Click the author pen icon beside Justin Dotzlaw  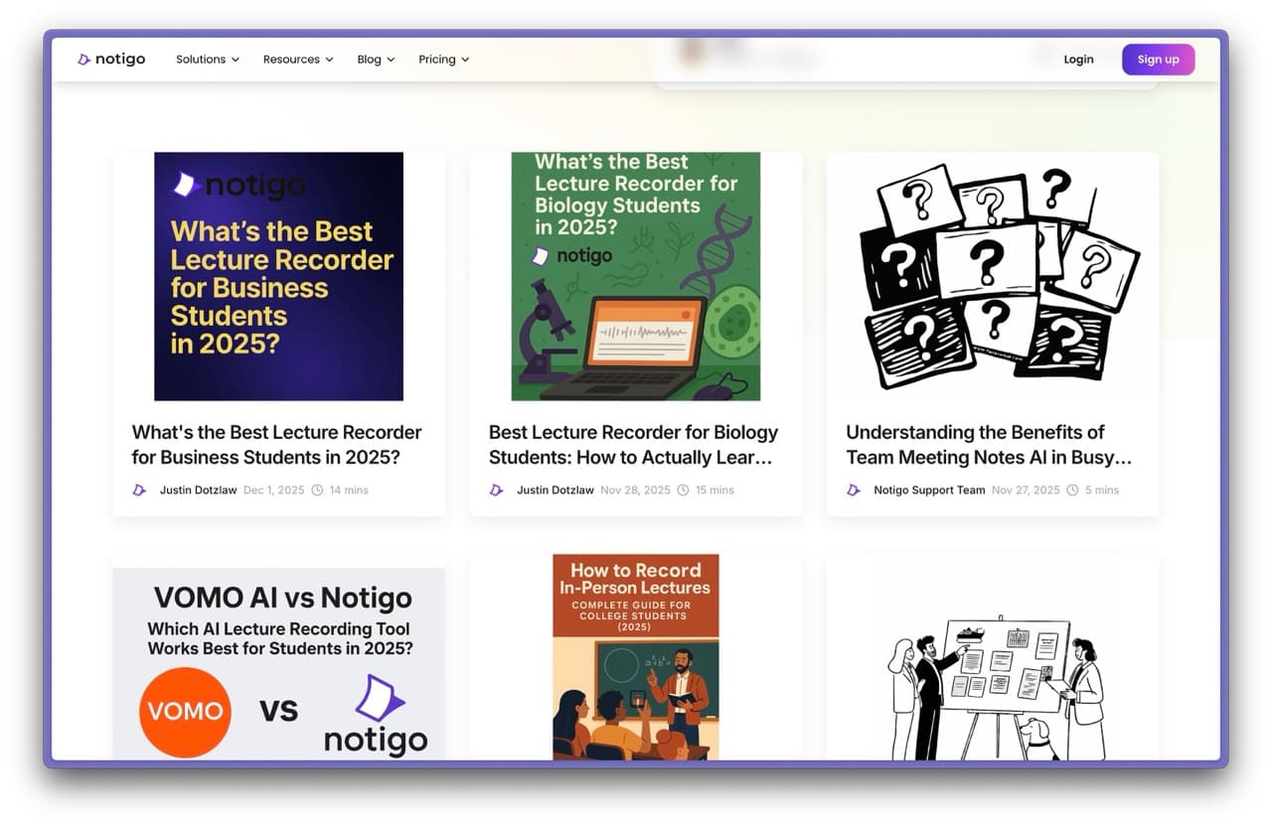pos(139,489)
